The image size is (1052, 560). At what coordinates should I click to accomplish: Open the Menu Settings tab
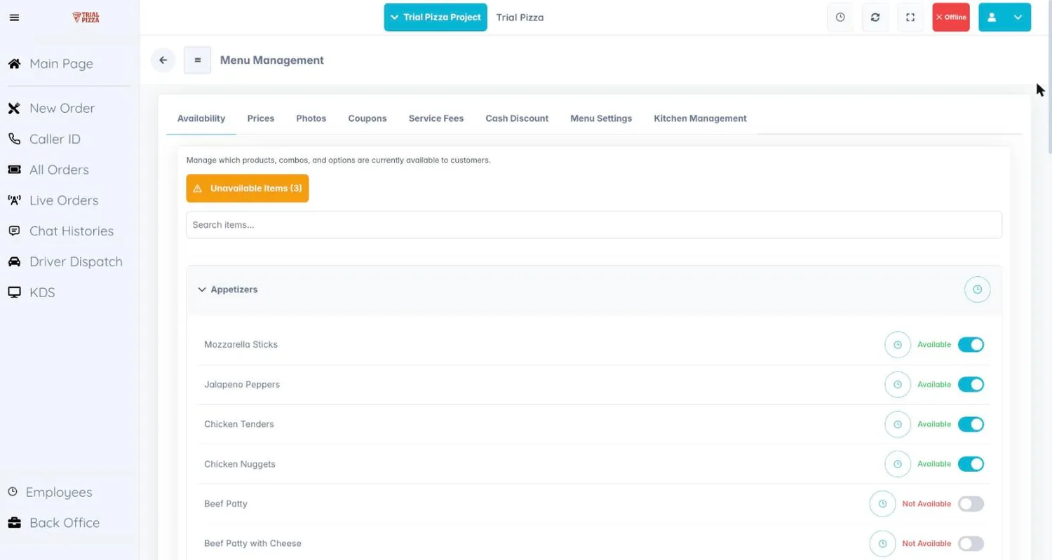tap(601, 118)
